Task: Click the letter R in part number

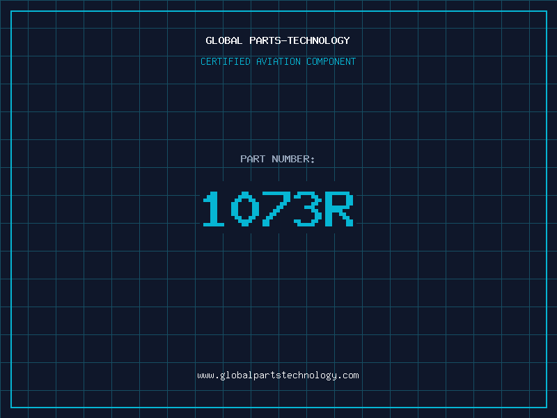Action: (339, 210)
